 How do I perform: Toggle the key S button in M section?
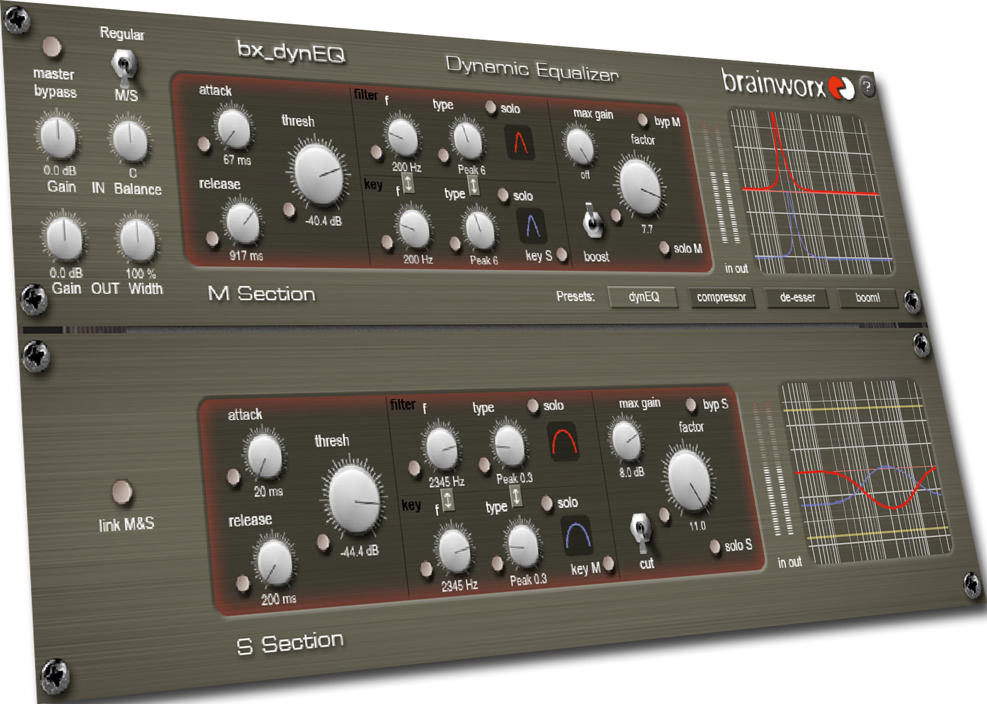(561, 255)
